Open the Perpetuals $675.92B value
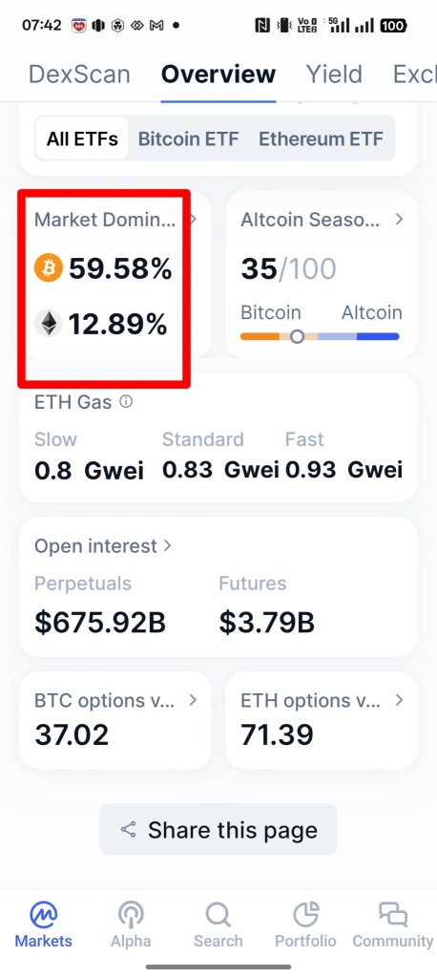This screenshot has width=437, height=978. [x=100, y=623]
